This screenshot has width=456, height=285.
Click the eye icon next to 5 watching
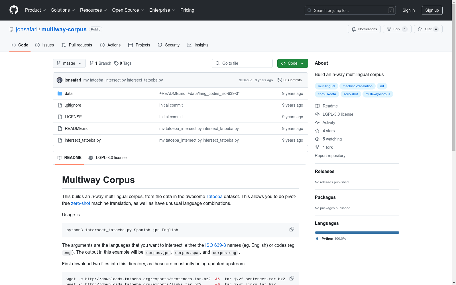tap(317, 139)
